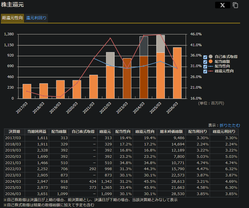Click the 46.0% right axis label
The image size is (249, 208).
point(196,34)
